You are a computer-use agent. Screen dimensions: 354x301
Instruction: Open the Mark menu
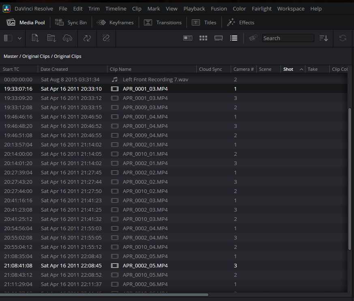point(154,9)
